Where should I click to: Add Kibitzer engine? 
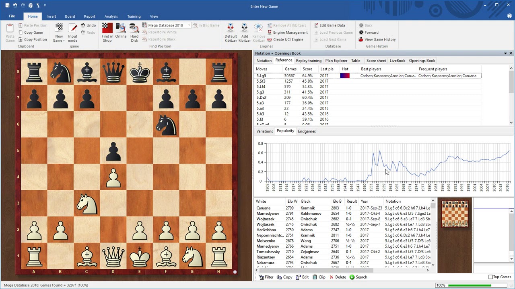pyautogui.click(x=244, y=32)
